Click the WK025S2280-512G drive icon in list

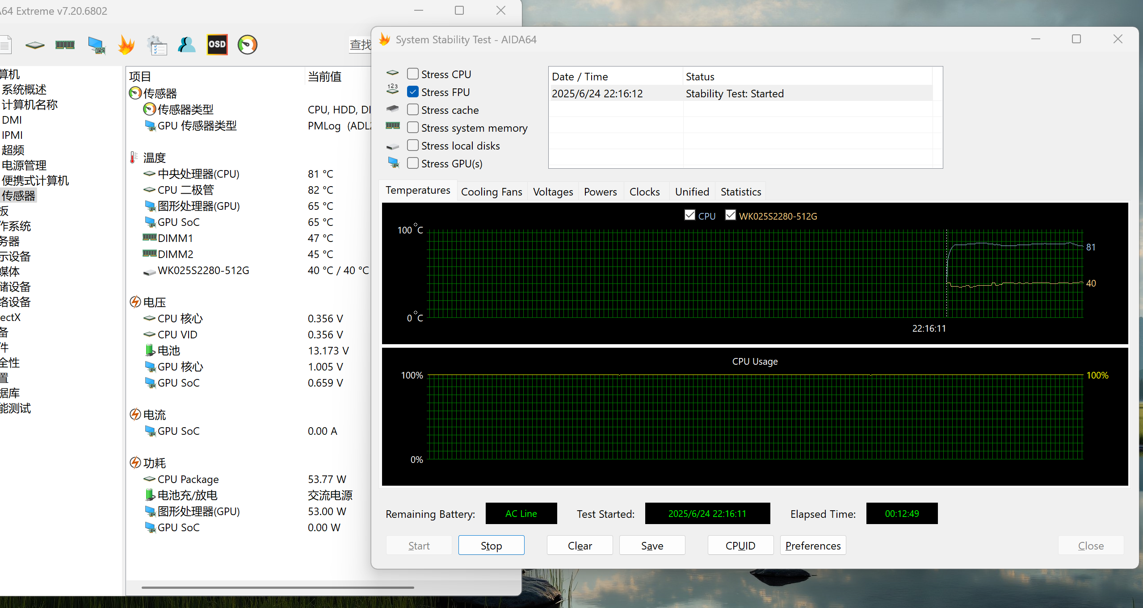149,272
